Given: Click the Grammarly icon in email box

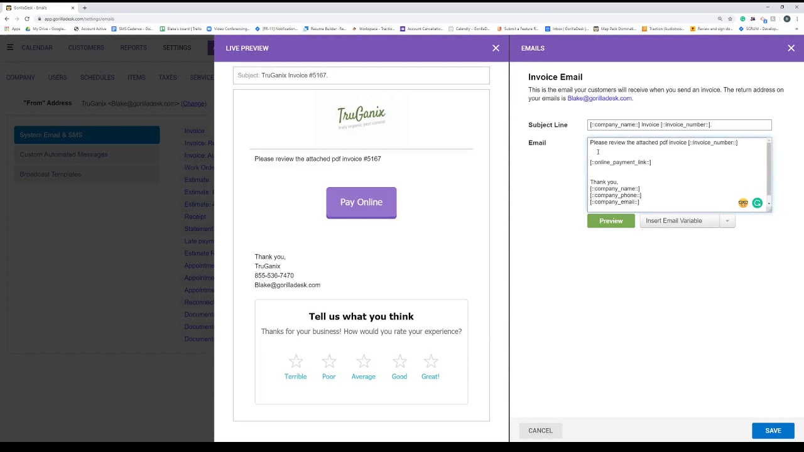Looking at the screenshot, I should coord(757,203).
